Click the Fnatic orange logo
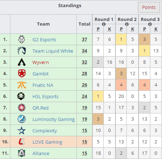This screenshot has width=162, height=159. coord(22,85)
